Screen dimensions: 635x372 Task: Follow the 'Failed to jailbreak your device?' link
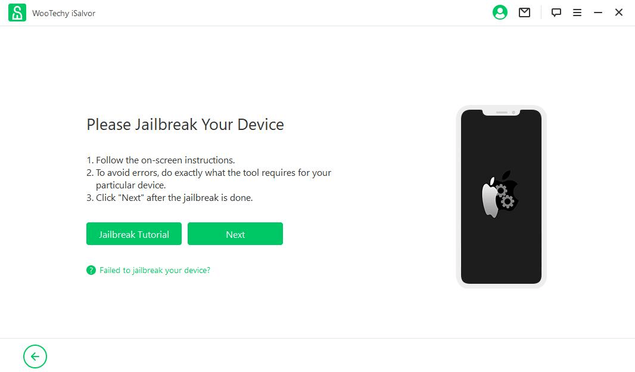(155, 270)
